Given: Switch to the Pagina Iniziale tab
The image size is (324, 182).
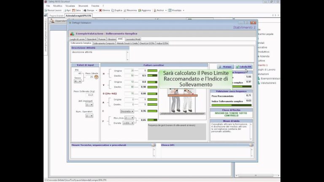Looking at the screenshot, I should [57, 16].
